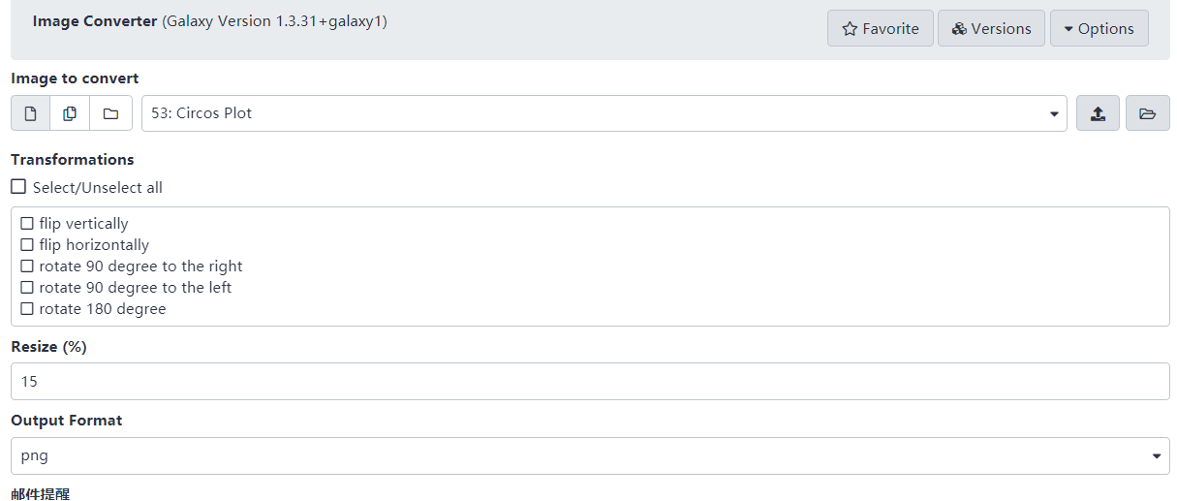This screenshot has height=501, width=1177.
Task: Check the flip horizontally option
Action: 27,245
